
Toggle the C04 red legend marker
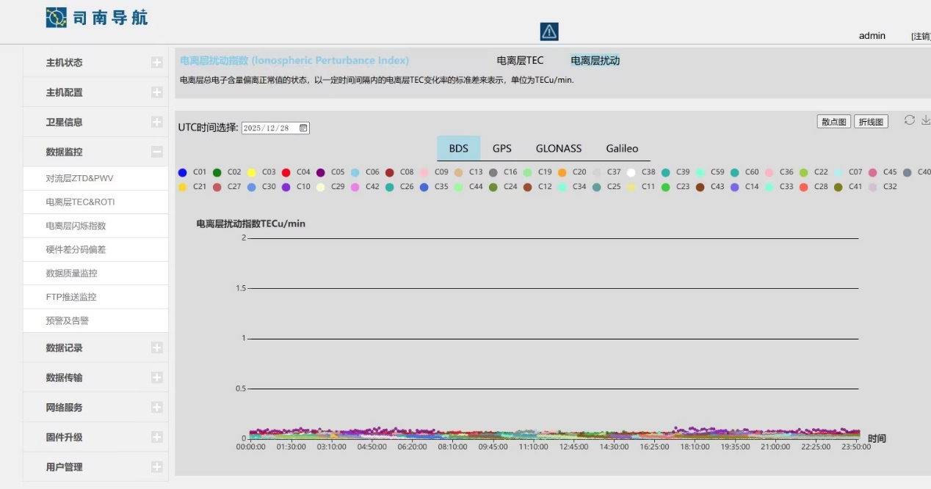[286, 172]
